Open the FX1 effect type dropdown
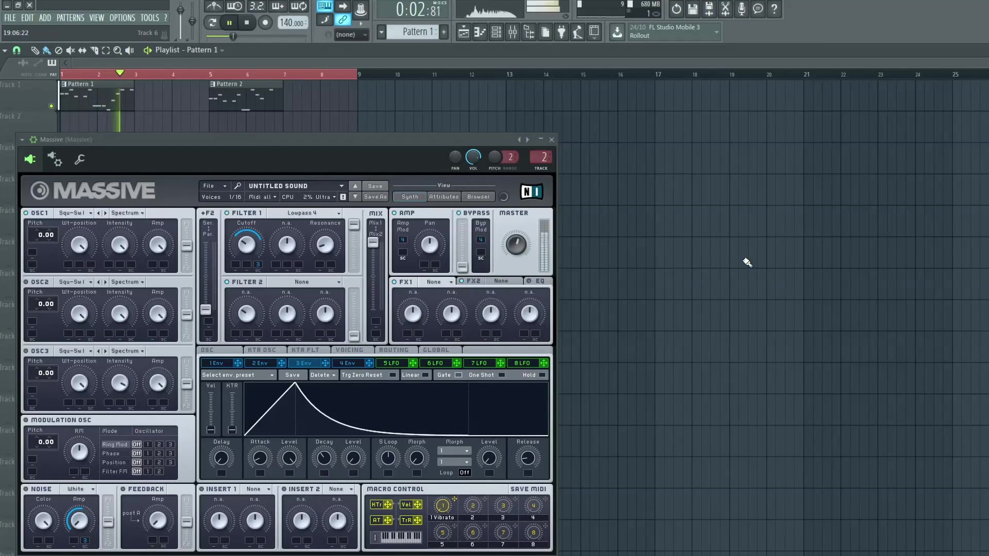The width and height of the screenshot is (989, 556). 436,282
